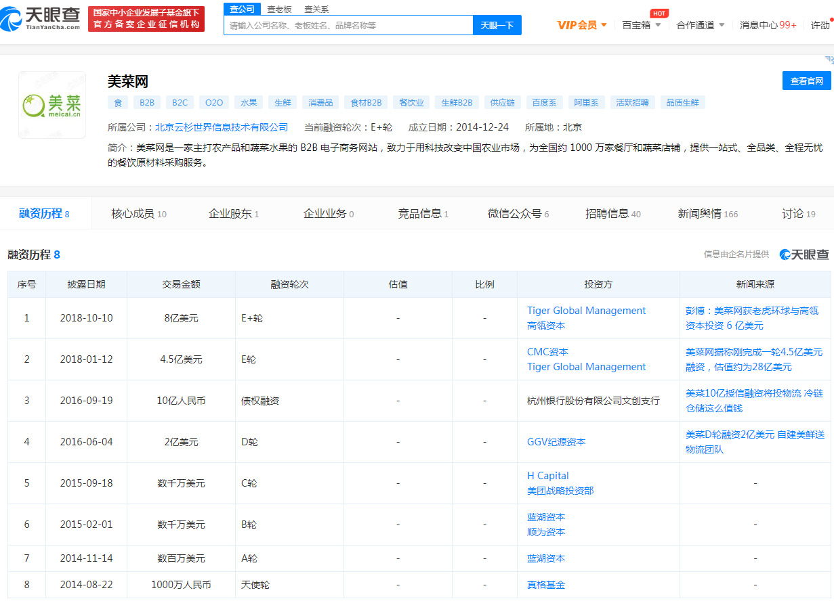Switch to 企业业务 tab
Screen dimensions: 834x601
[328, 214]
